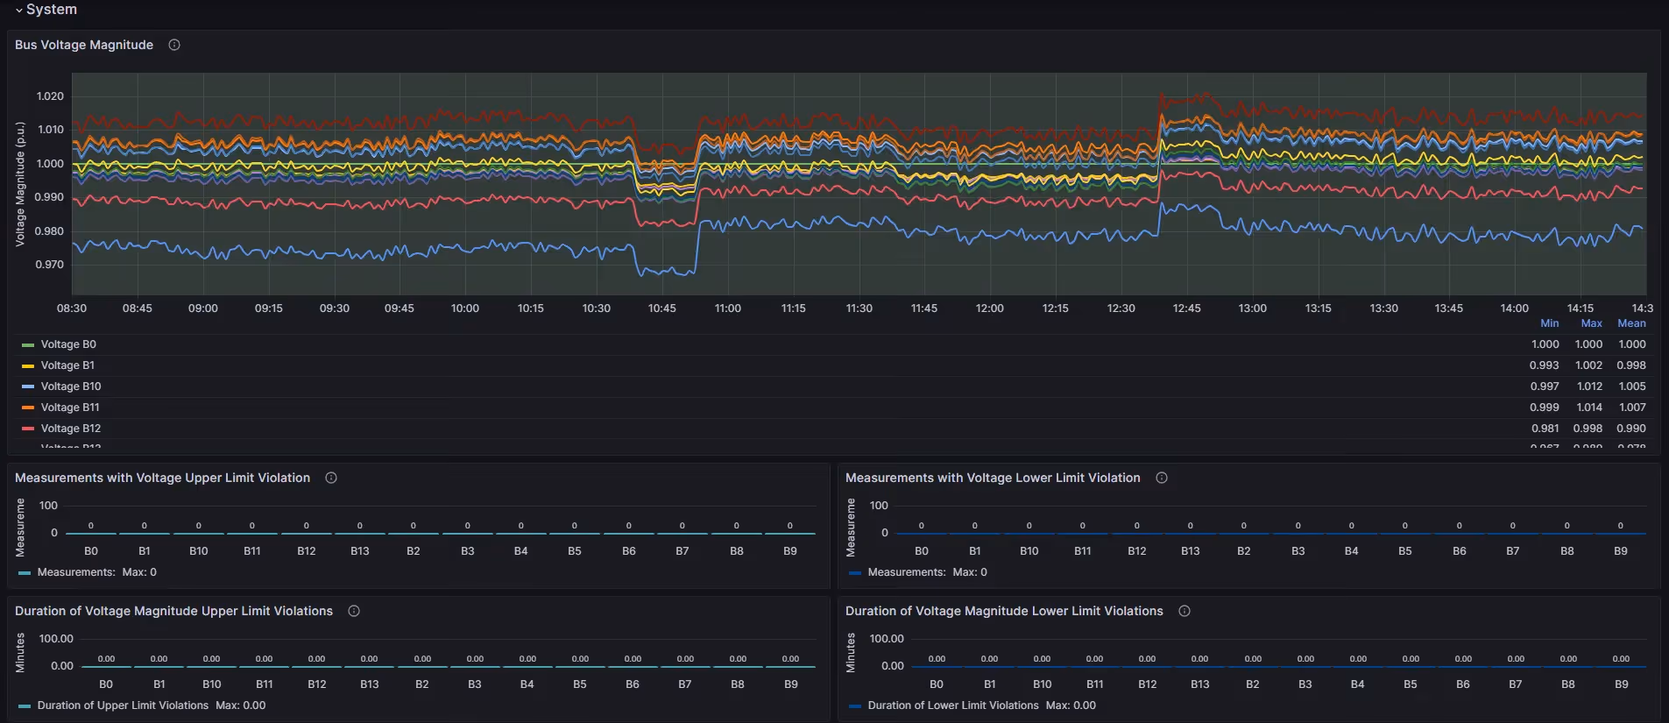Open Measurements with Voltage Lower Limit Violation title

pos(993,478)
